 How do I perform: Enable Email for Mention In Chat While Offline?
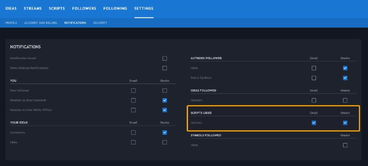(133, 110)
